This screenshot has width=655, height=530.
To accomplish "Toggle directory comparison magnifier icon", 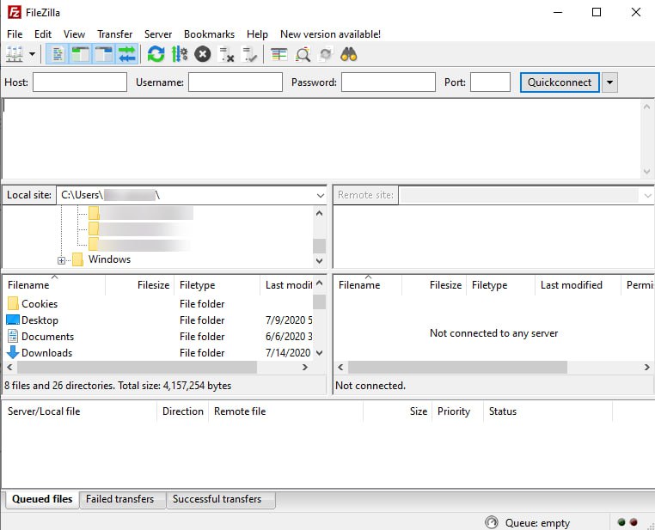I will (x=303, y=54).
